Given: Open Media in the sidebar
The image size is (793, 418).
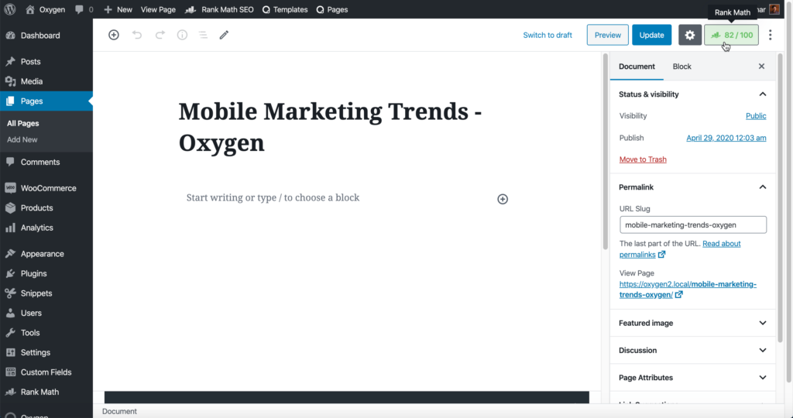Looking at the screenshot, I should [x=46, y=81].
